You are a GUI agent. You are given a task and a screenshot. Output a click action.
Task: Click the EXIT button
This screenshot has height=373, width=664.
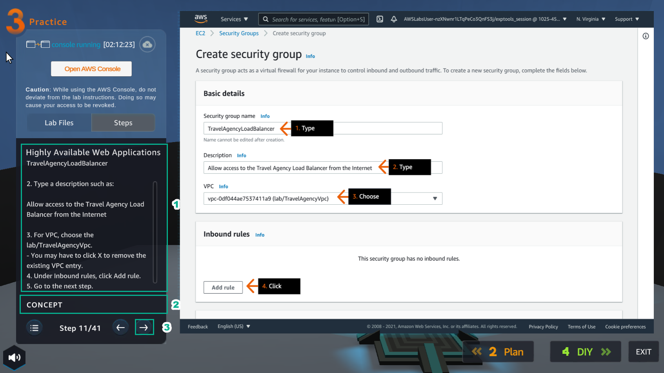pos(644,351)
